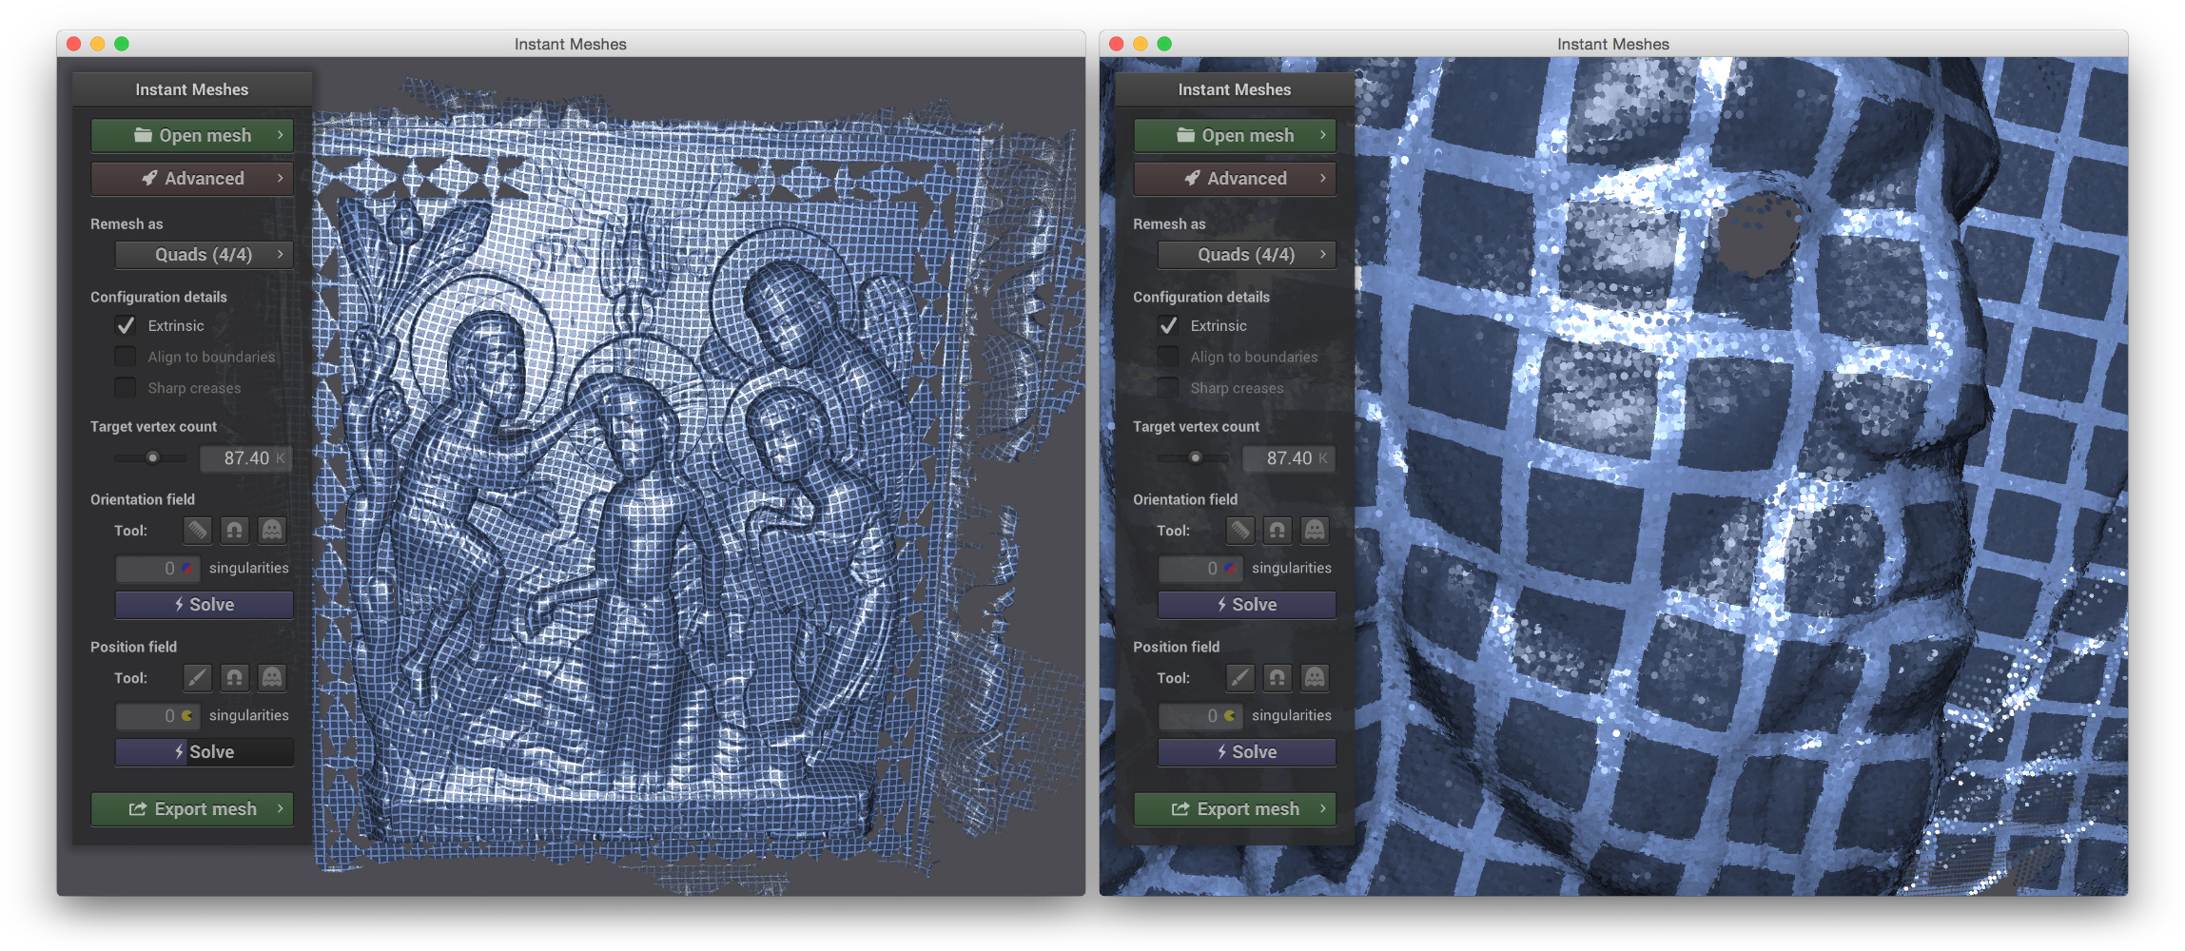Click position singularities count box in right window

1200,716
